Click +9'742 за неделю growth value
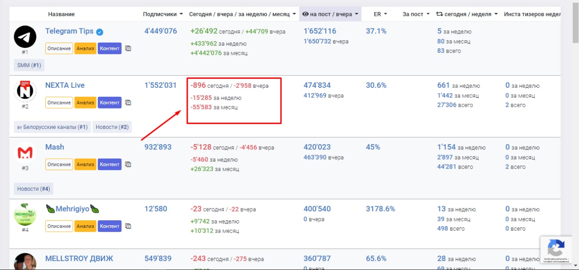579x270 pixels. point(215,222)
